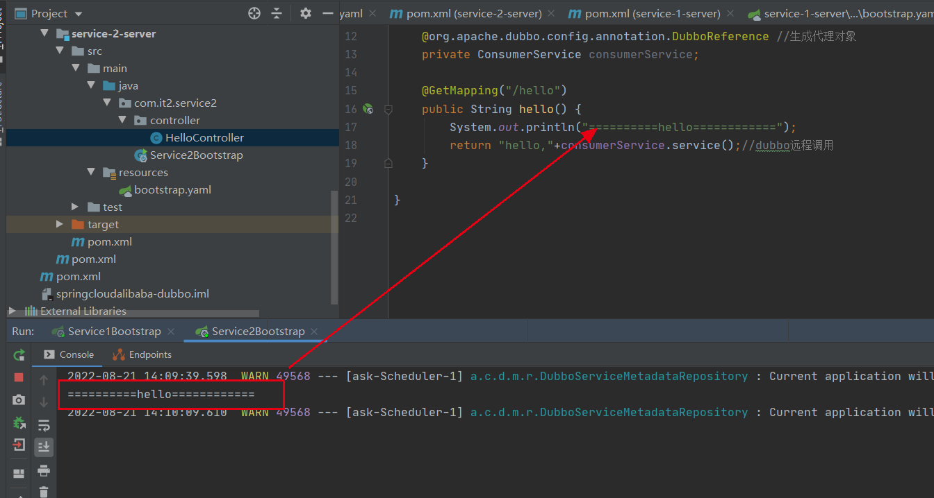Select Service2Bootstrap class in tree
The image size is (934, 498).
[x=196, y=155]
